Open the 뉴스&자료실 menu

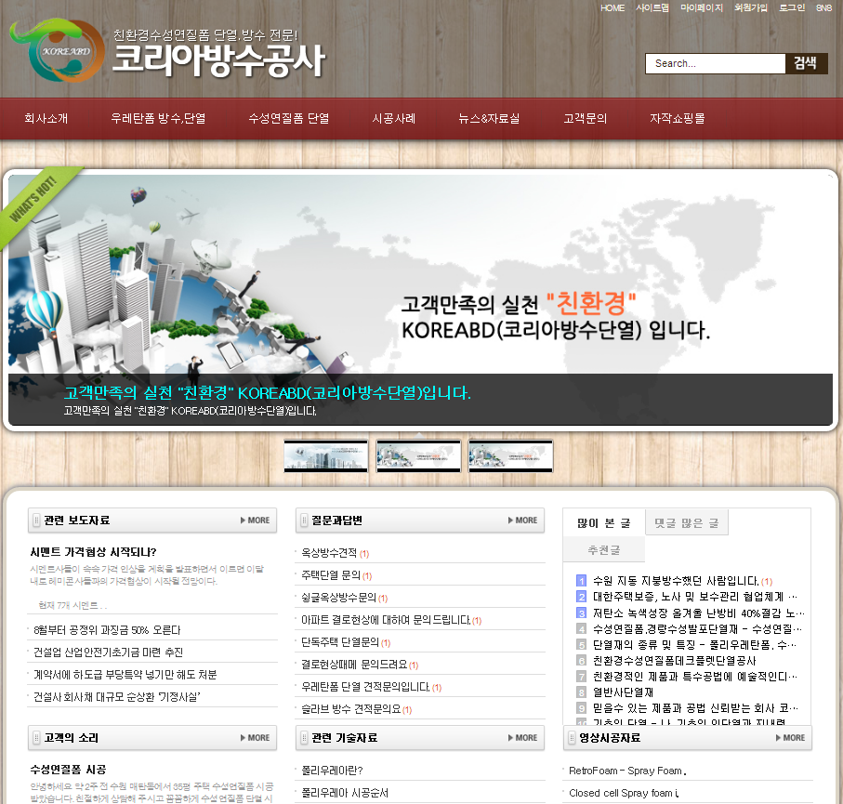click(489, 118)
